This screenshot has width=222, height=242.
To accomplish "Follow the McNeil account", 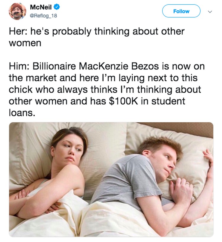I will (181, 11).
